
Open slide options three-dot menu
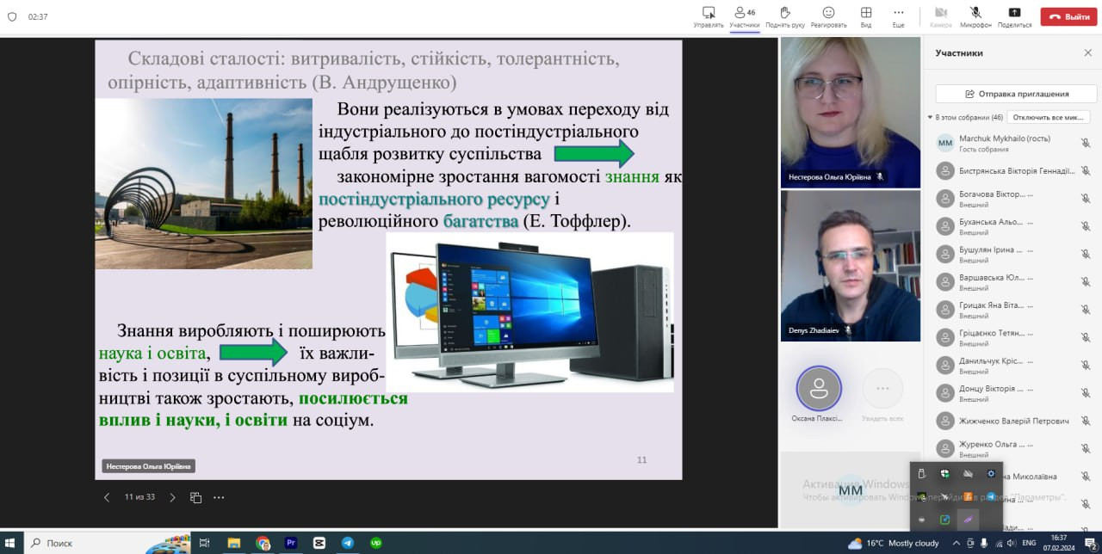pyautogui.click(x=219, y=497)
